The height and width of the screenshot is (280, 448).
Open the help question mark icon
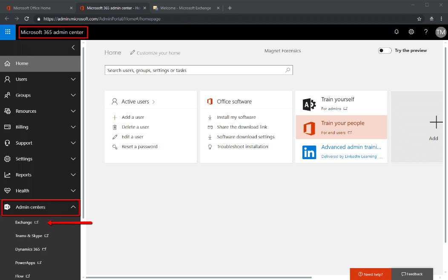click(x=426, y=32)
